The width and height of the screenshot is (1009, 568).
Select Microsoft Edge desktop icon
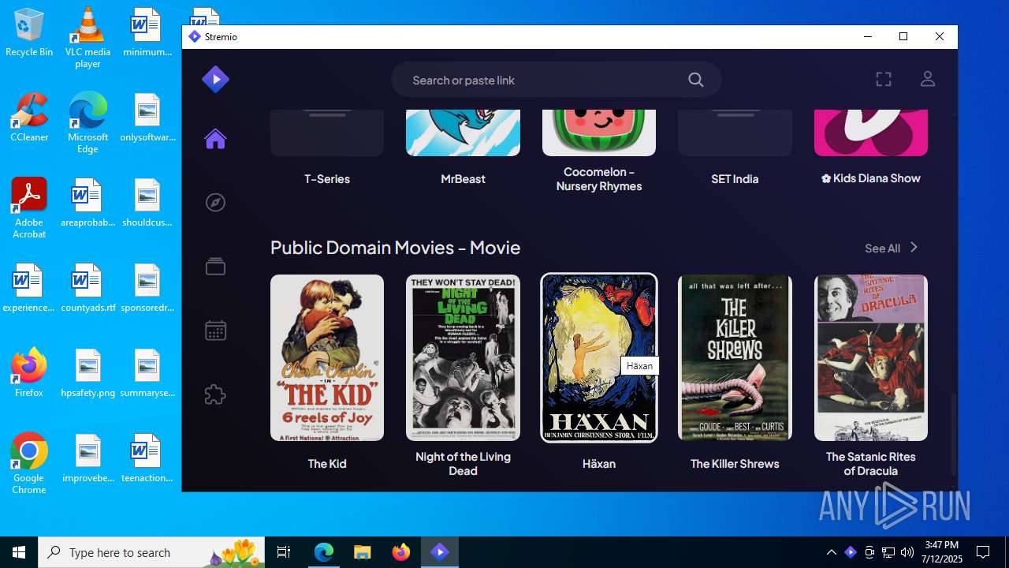coord(87,123)
